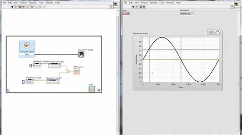Click Pause button in block diagram toolbar

tap(24, 7)
